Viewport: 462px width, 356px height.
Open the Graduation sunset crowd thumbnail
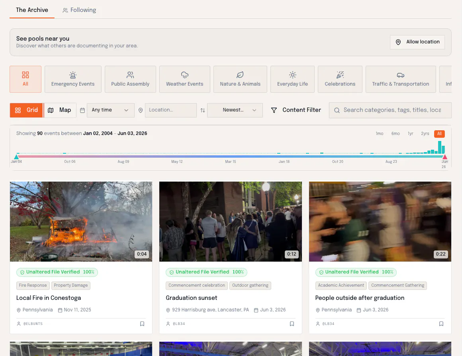pos(231,221)
